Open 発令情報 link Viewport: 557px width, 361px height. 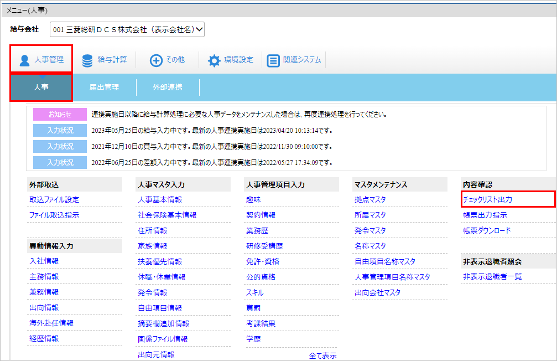tap(153, 292)
